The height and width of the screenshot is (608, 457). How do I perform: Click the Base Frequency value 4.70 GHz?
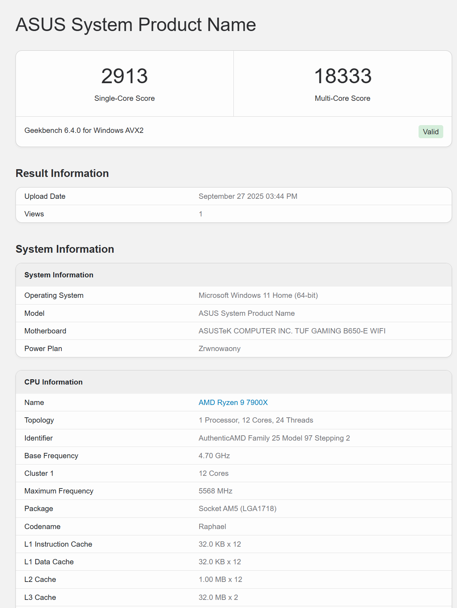click(x=214, y=456)
